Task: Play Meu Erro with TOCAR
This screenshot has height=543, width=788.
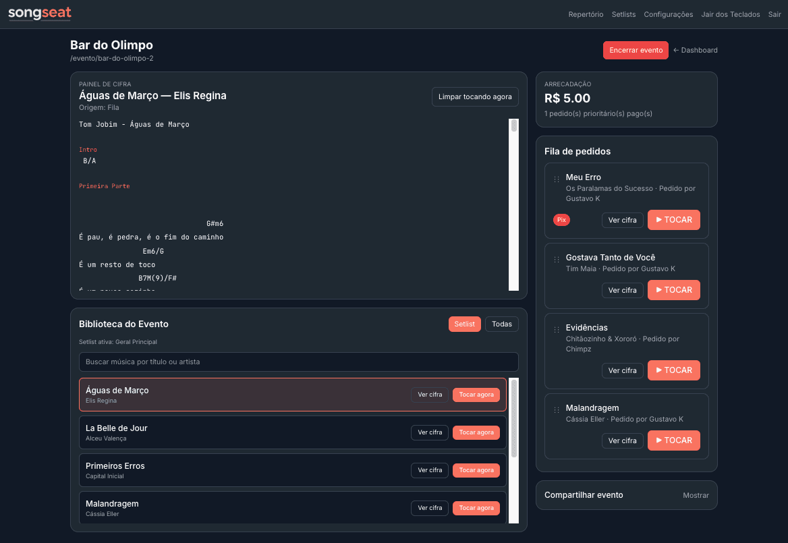Action: click(673, 220)
